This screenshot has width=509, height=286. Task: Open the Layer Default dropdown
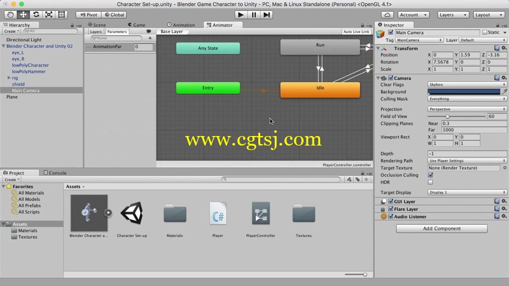pyautogui.click(x=483, y=40)
